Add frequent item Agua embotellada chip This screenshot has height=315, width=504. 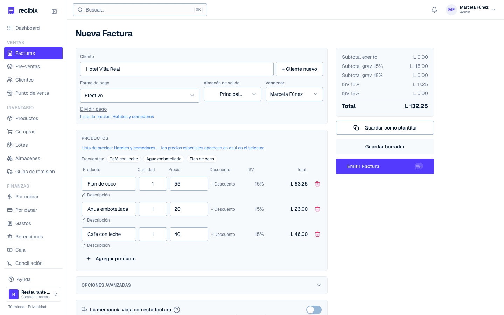point(164,159)
